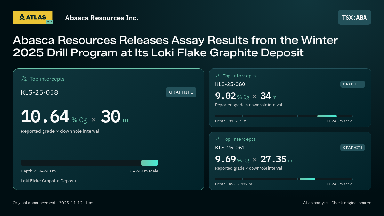Click the Atlas beta logo

(33, 17)
